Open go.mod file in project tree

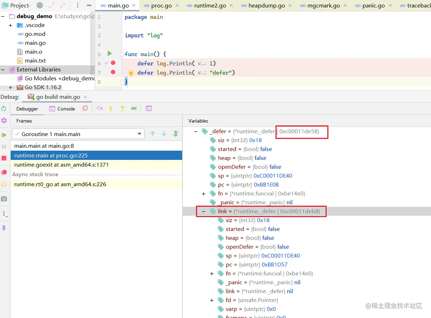pos(35,34)
